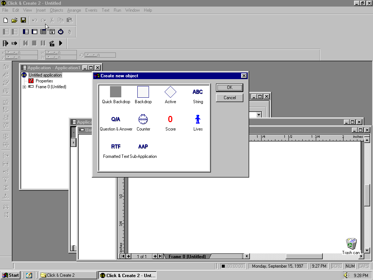Image resolution: width=373 pixels, height=280 pixels.
Task: Click the Open file folder icon
Action: (14, 20)
